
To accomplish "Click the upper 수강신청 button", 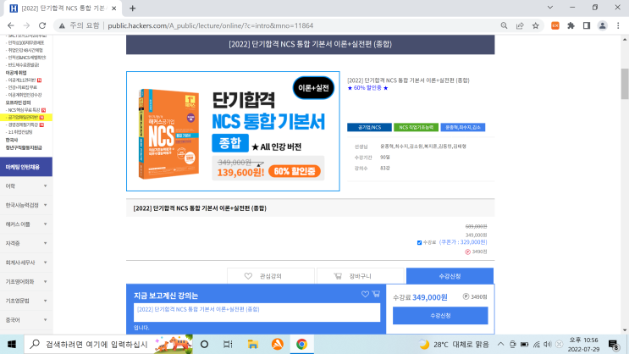I will coord(450,276).
